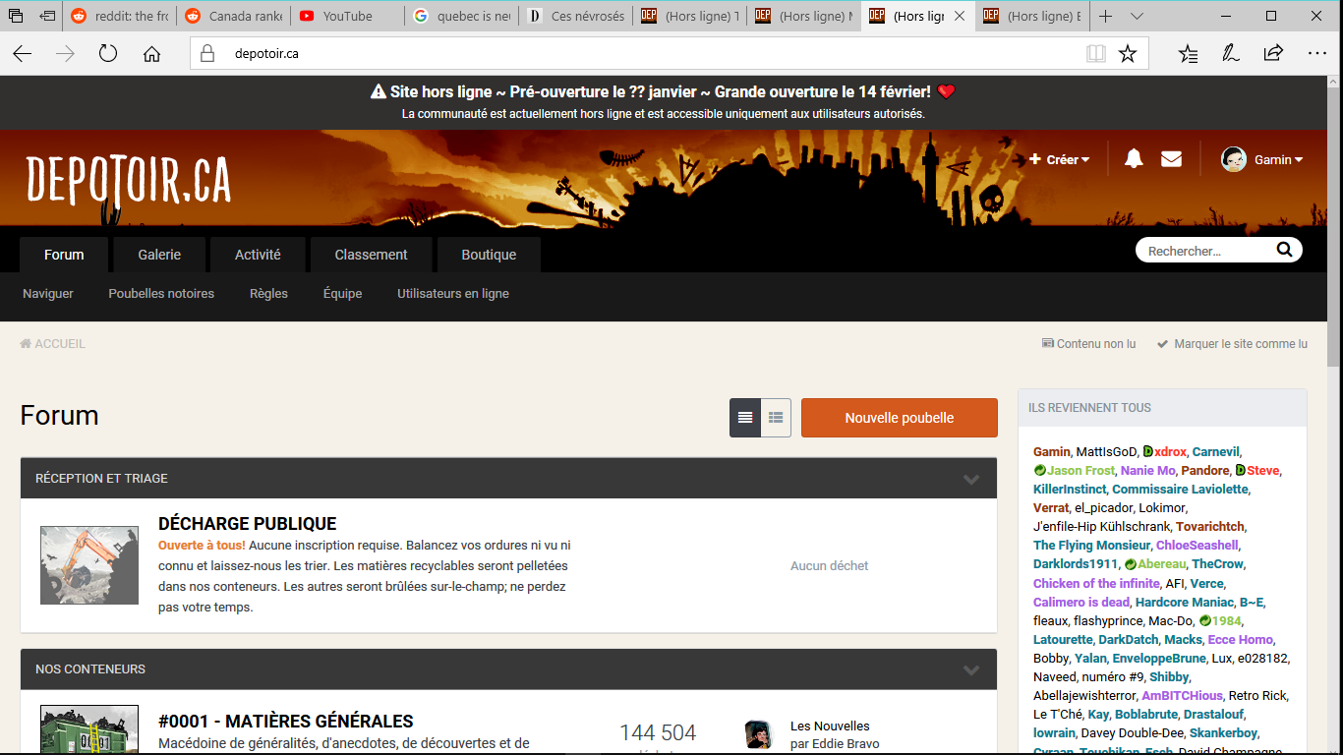The width and height of the screenshot is (1343, 755).
Task: Collapse Réception et triage category
Action: pyautogui.click(x=971, y=479)
